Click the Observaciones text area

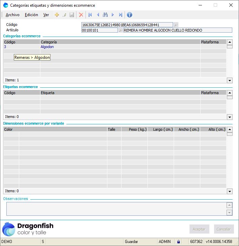pyautogui.click(x=116, y=209)
